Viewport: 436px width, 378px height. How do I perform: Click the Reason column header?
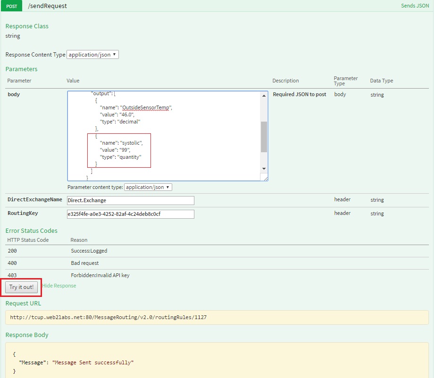(79, 240)
